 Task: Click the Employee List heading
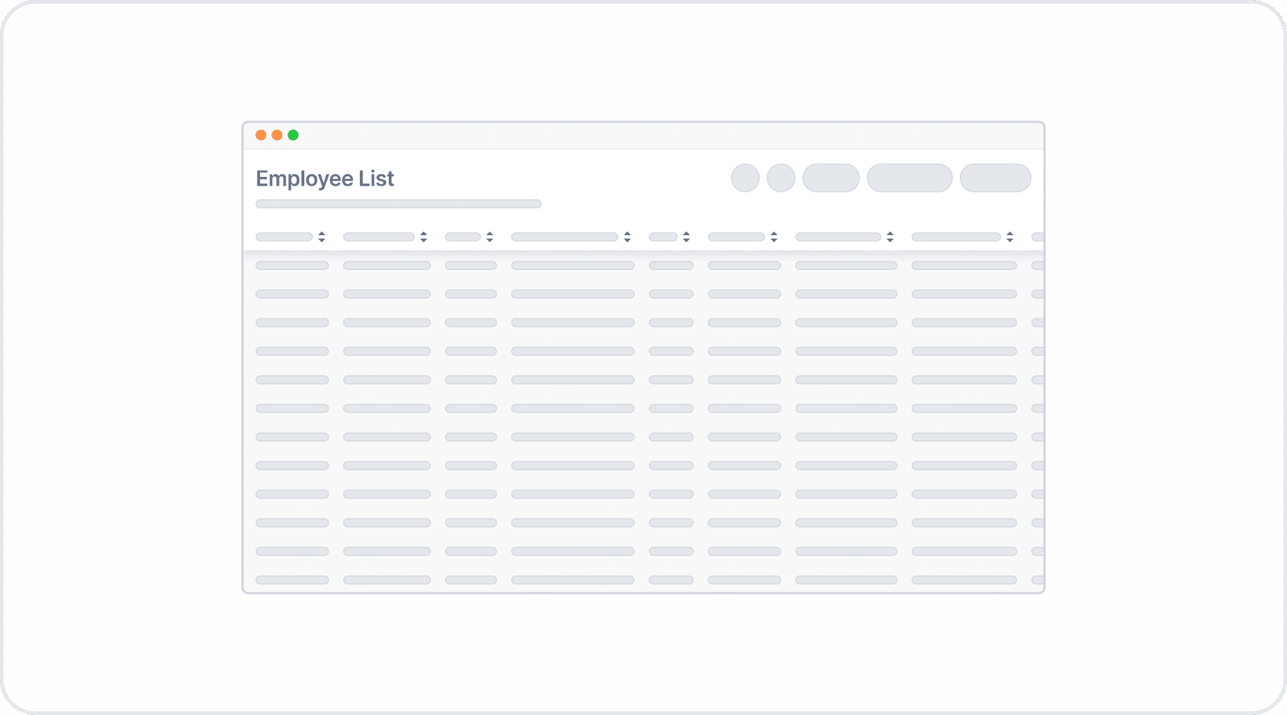(325, 178)
